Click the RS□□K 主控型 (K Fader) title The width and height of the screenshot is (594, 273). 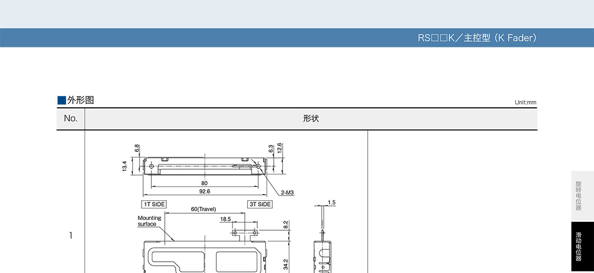point(477,38)
